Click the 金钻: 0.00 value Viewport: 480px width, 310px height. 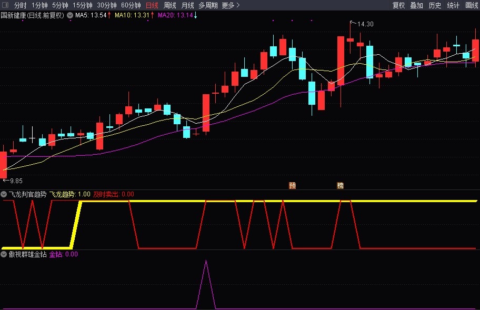[x=64, y=254]
